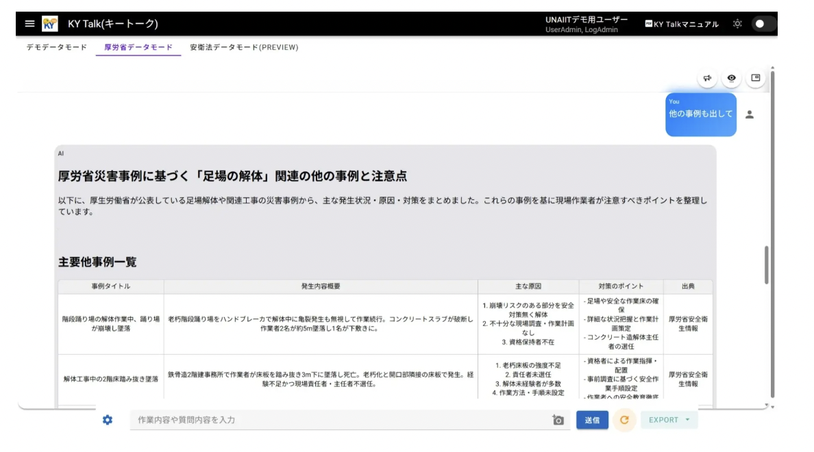Open the picture-in-picture window icon

click(756, 78)
